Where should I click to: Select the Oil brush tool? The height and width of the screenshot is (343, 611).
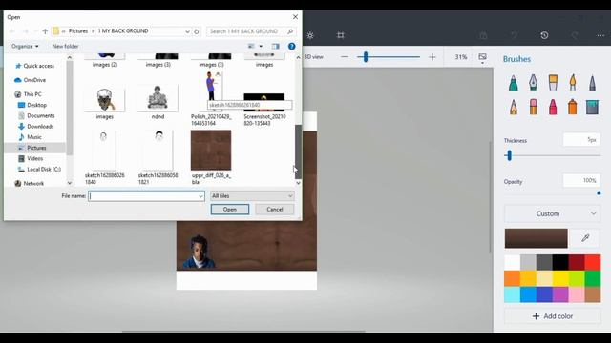coord(553,83)
